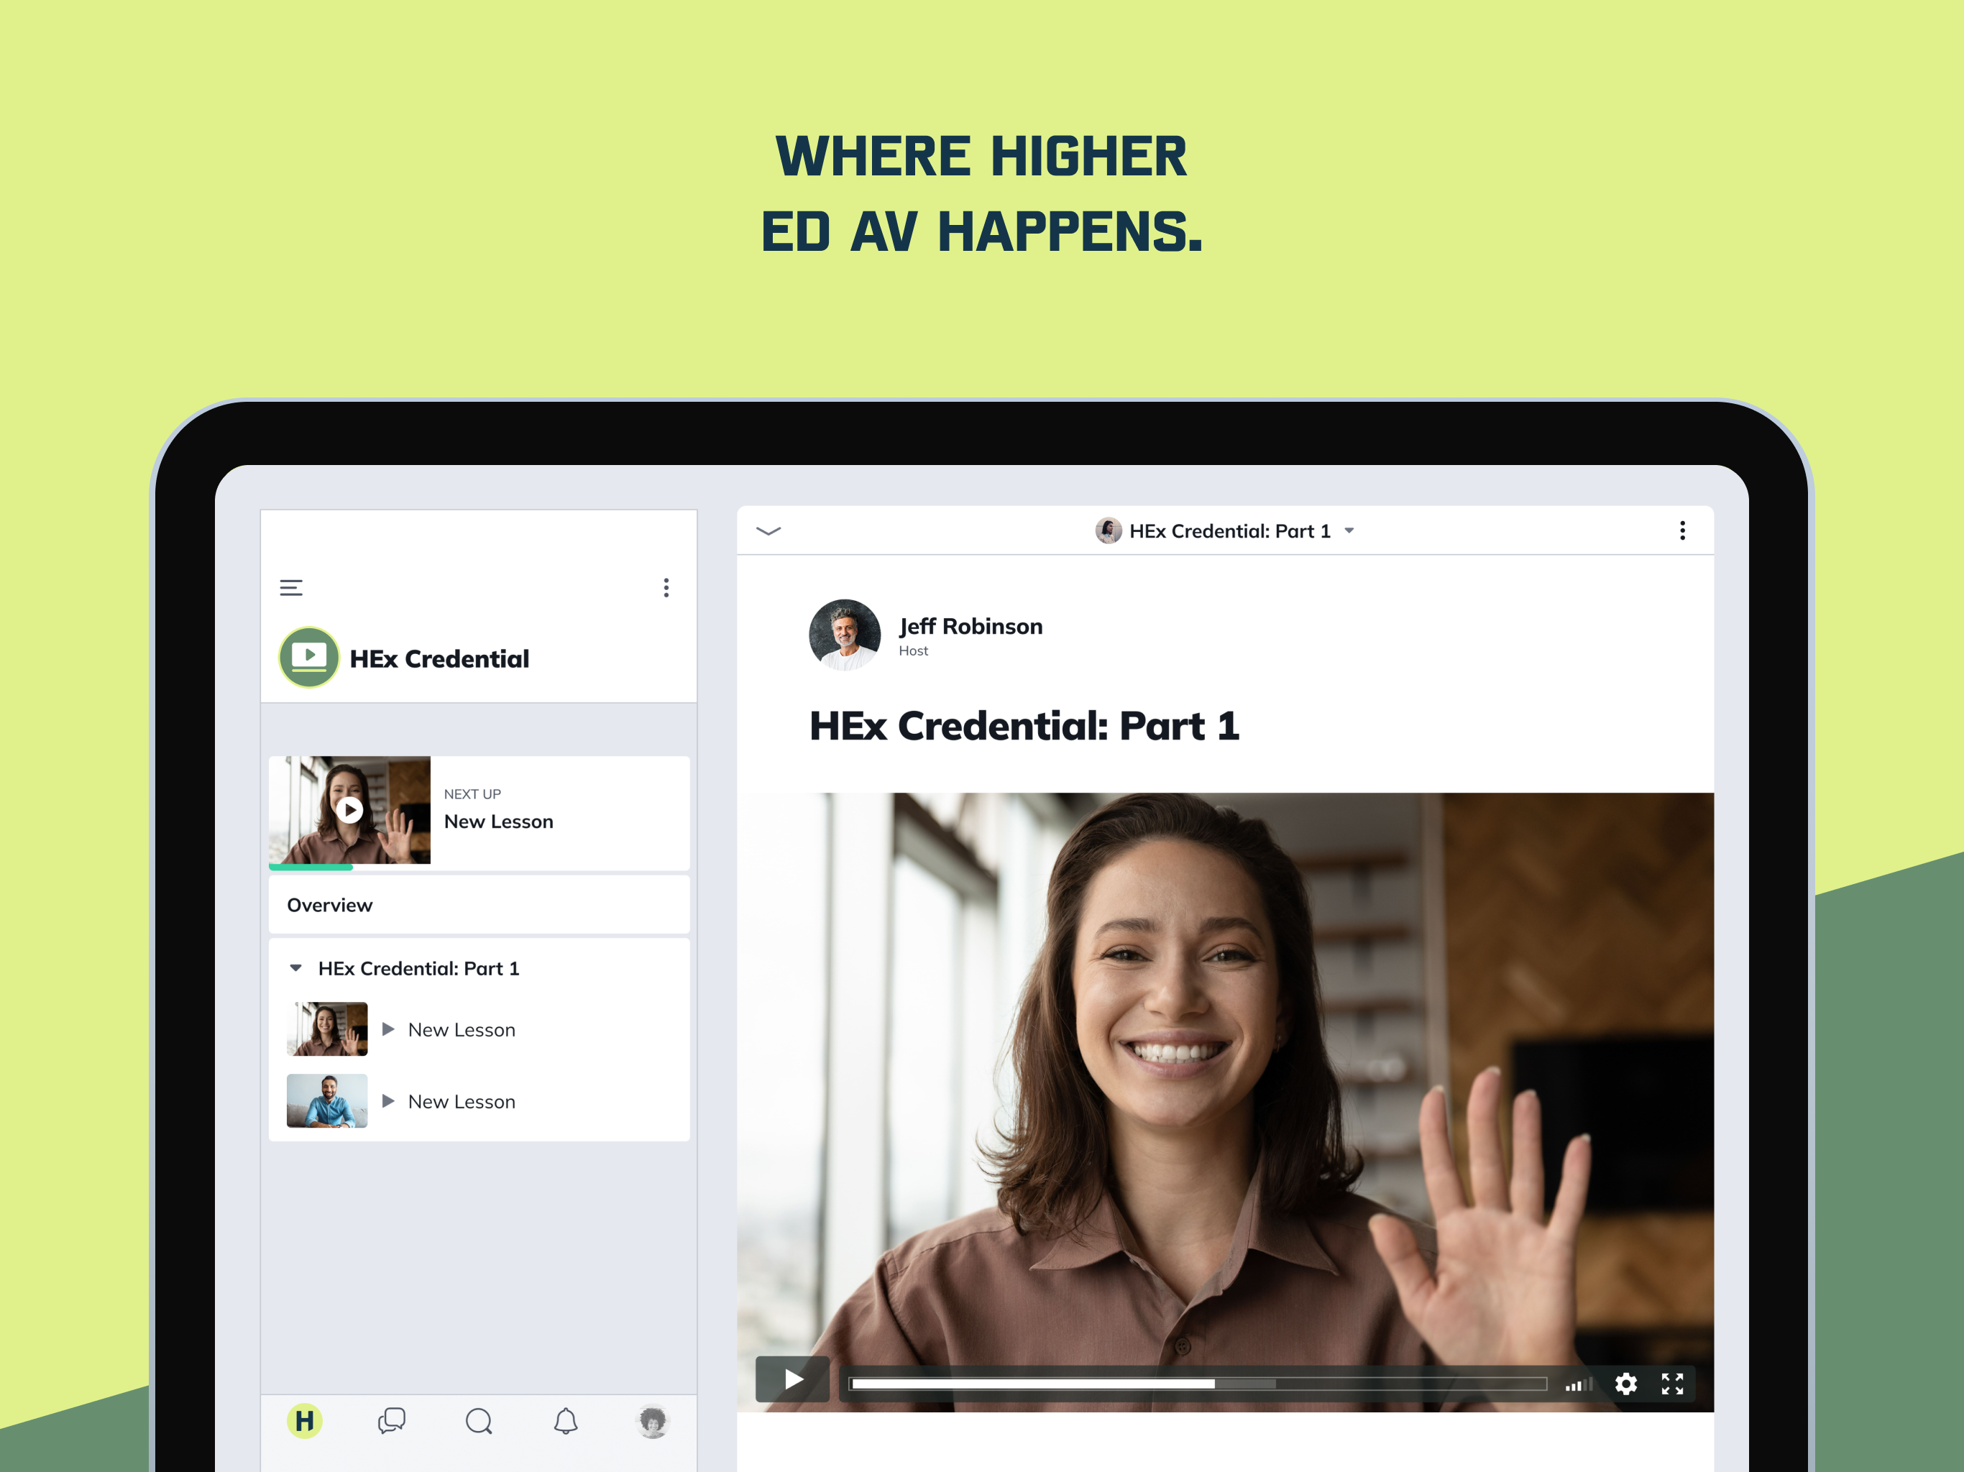The width and height of the screenshot is (1964, 1472).
Task: Play the lesson video
Action: click(x=793, y=1380)
